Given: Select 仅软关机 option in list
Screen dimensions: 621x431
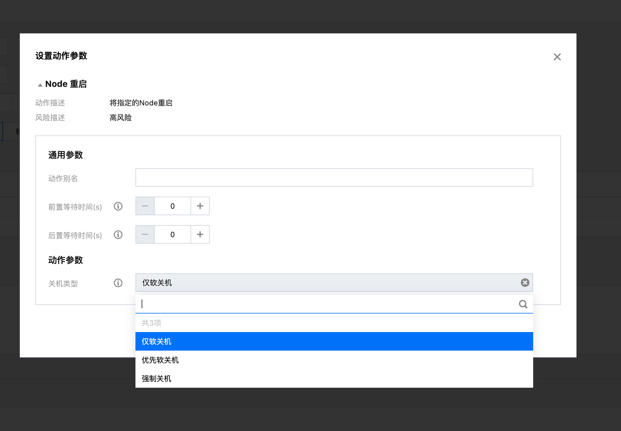Looking at the screenshot, I should (334, 341).
